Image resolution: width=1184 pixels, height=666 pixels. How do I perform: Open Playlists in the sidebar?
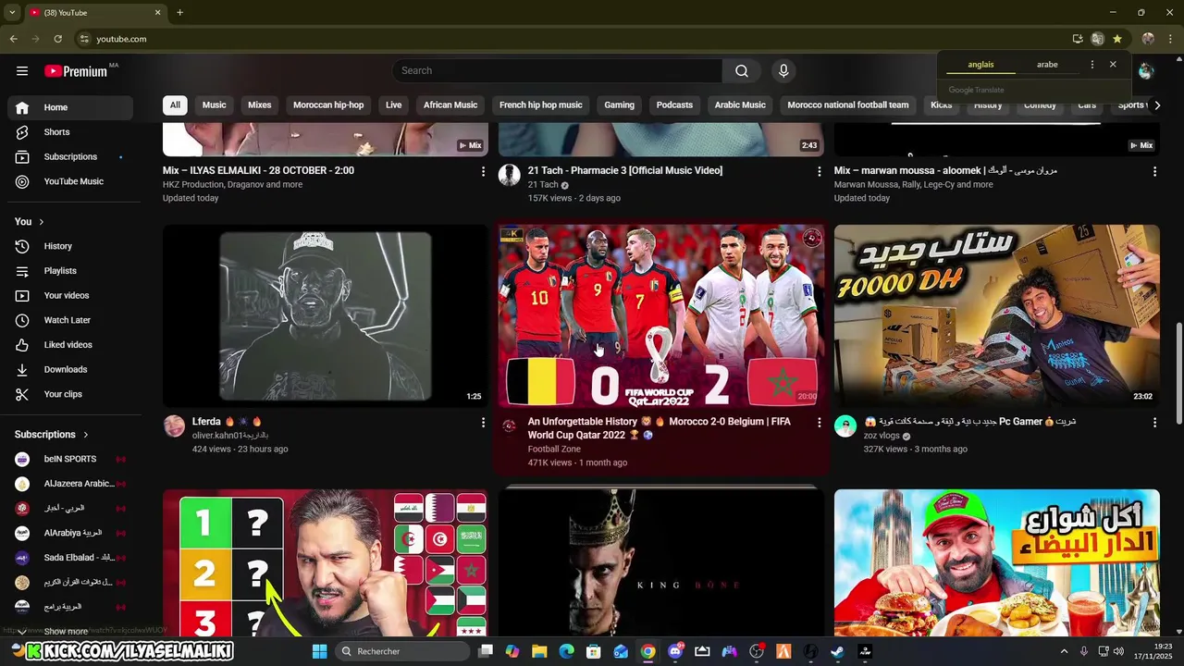pos(70,271)
